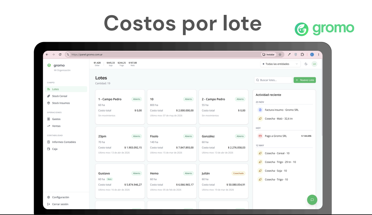Open Lotes in the sidebar
This screenshot has width=372, height=215.
[66, 89]
